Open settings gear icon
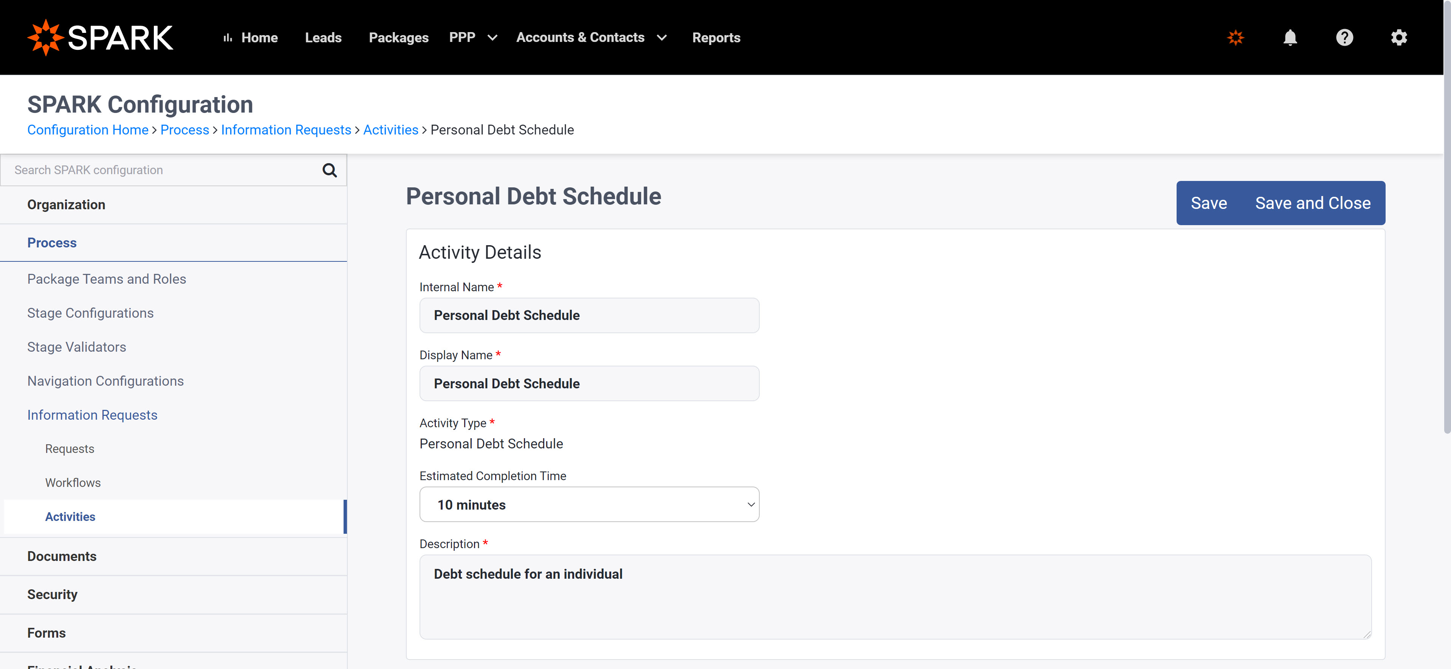The height and width of the screenshot is (669, 1451). pyautogui.click(x=1399, y=38)
